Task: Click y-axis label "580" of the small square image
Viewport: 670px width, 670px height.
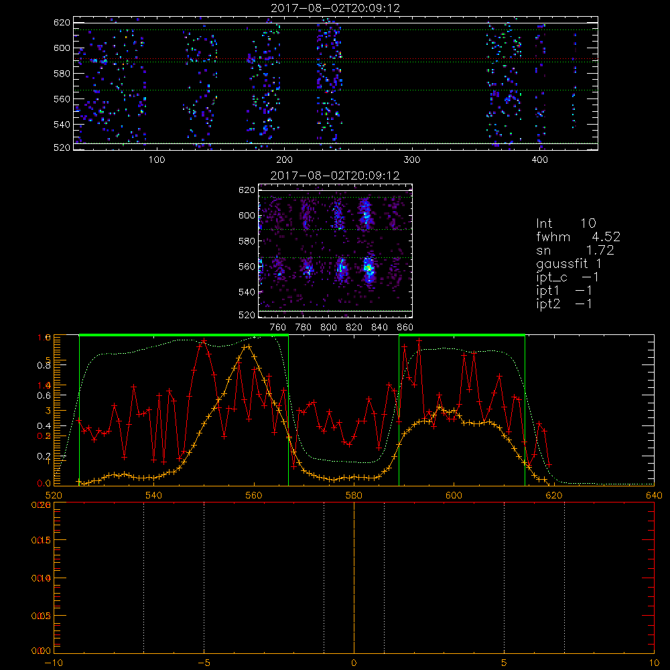Action: pos(247,241)
